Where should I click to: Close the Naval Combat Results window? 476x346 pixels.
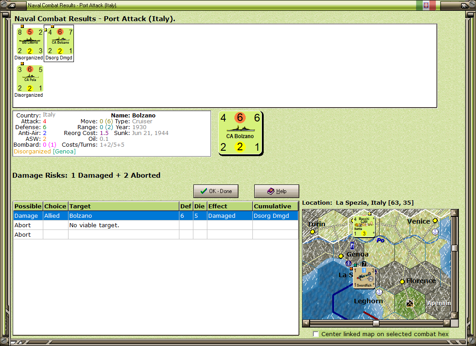[x=464, y=5]
